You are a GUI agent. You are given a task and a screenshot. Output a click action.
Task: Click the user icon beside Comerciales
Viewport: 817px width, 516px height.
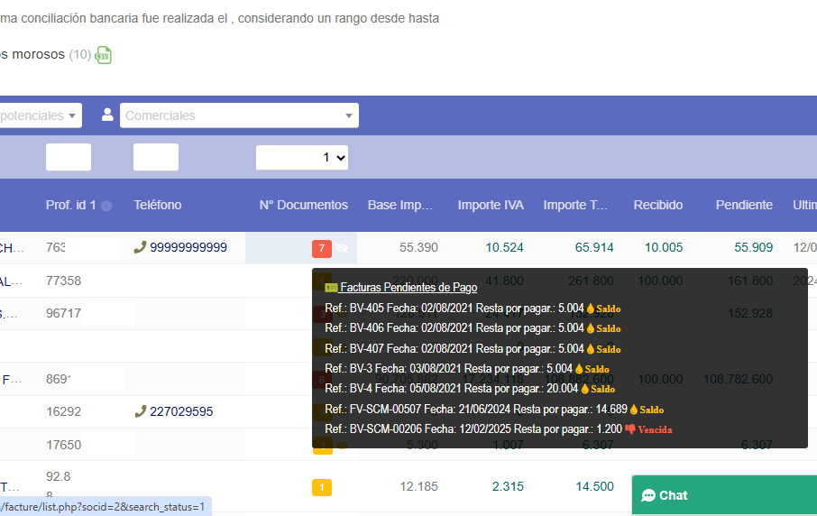(107, 115)
